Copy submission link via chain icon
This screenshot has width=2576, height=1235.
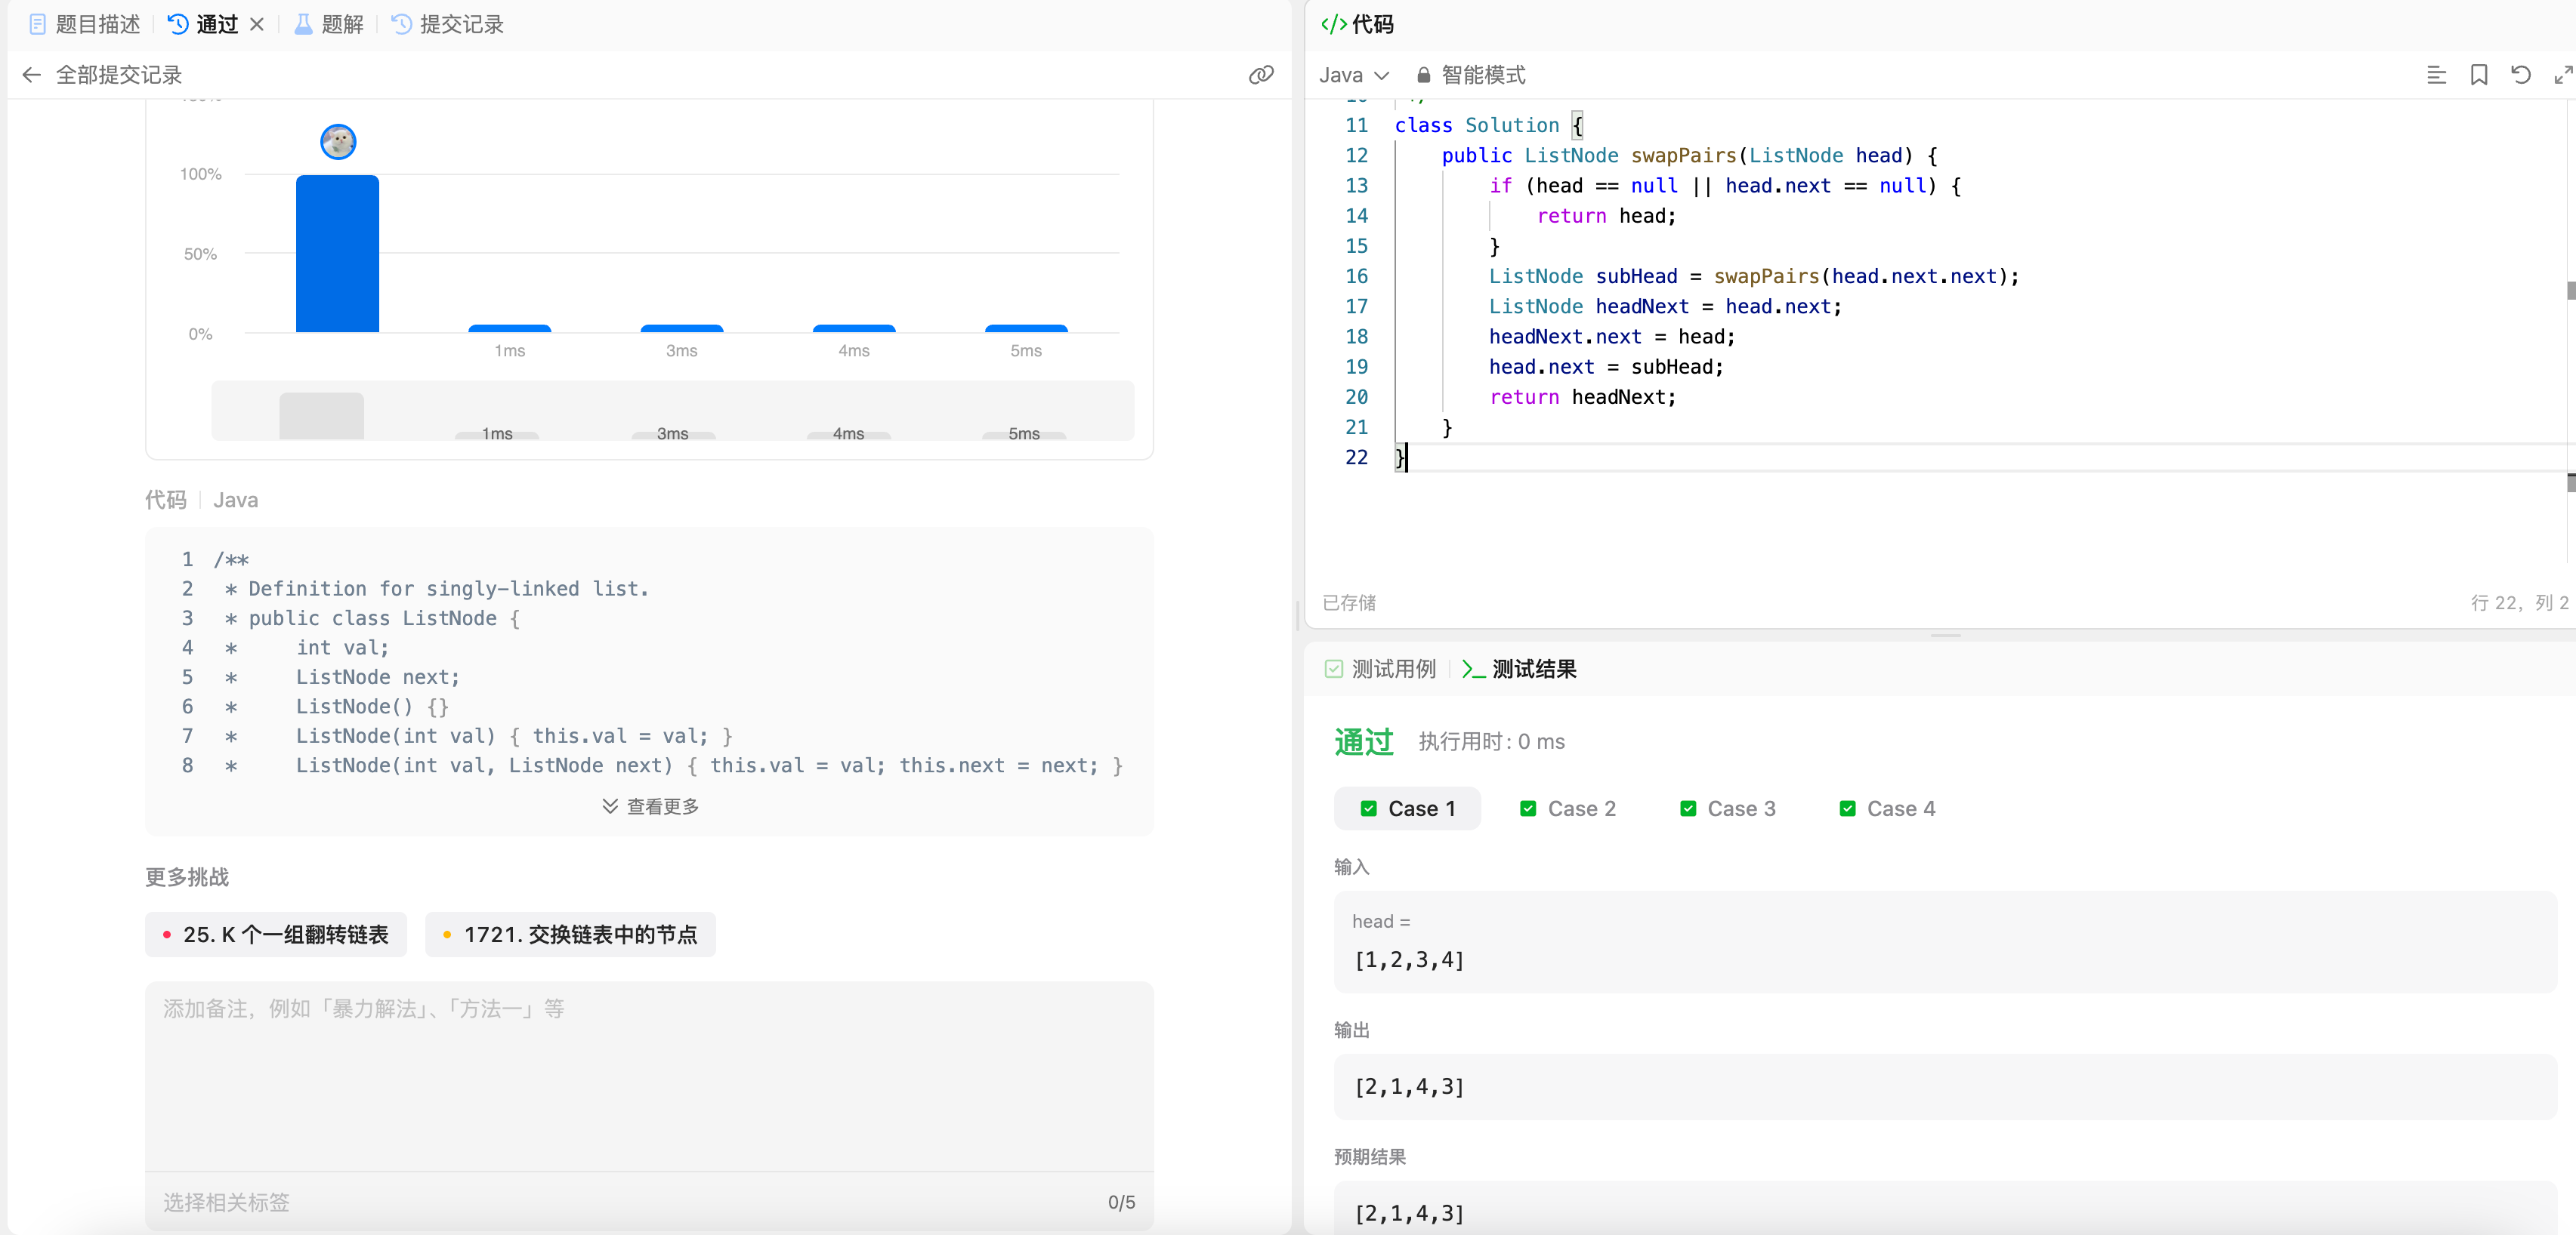1261,75
